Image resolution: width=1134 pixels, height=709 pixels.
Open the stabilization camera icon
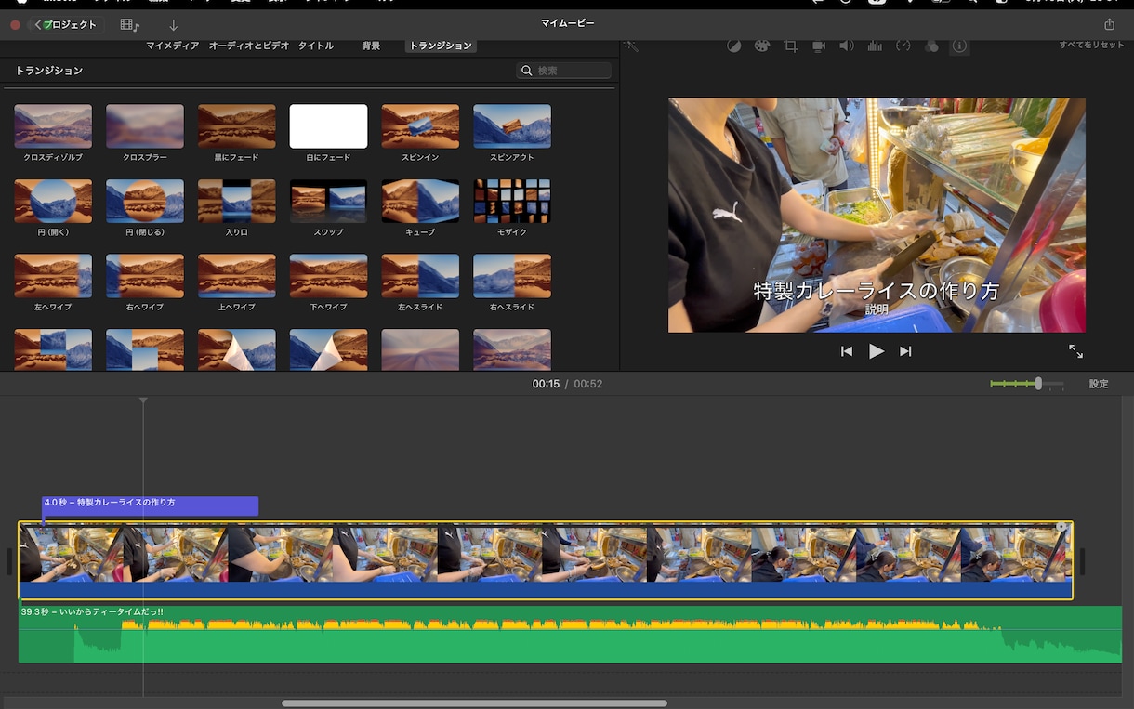[x=819, y=46]
